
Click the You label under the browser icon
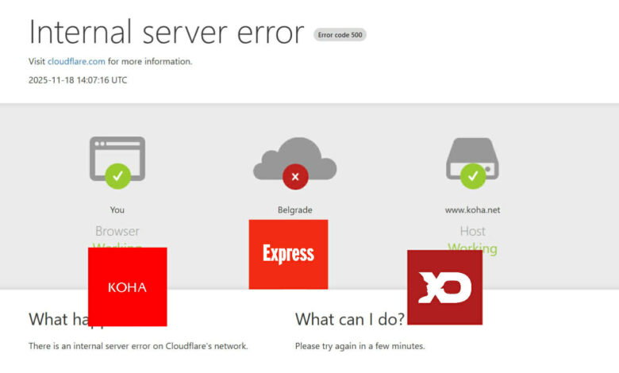tap(117, 210)
